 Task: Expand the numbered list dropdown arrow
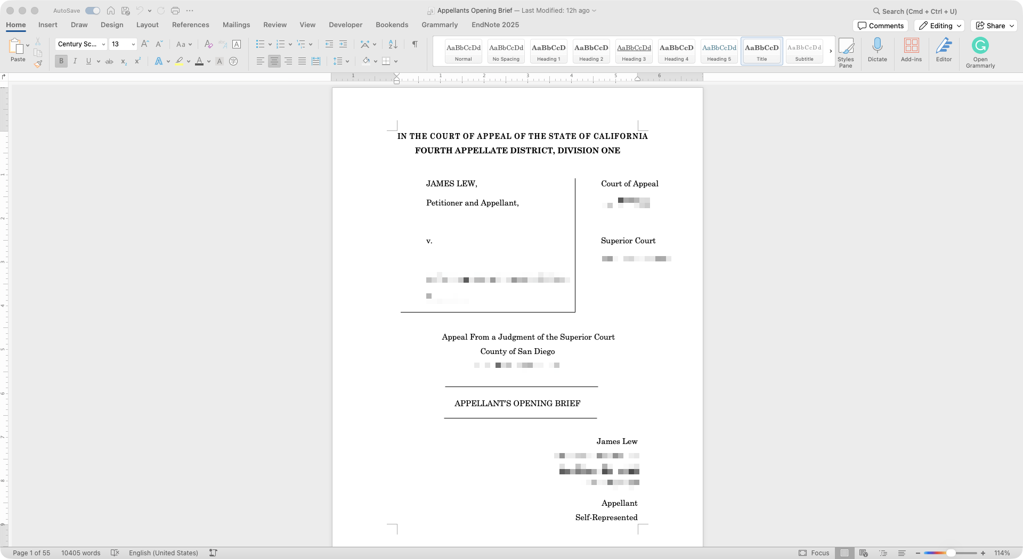pyautogui.click(x=290, y=44)
